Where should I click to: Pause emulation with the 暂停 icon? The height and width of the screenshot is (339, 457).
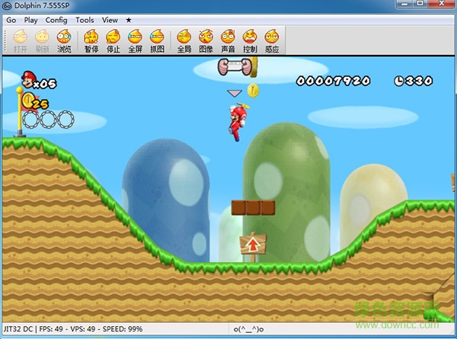point(91,40)
